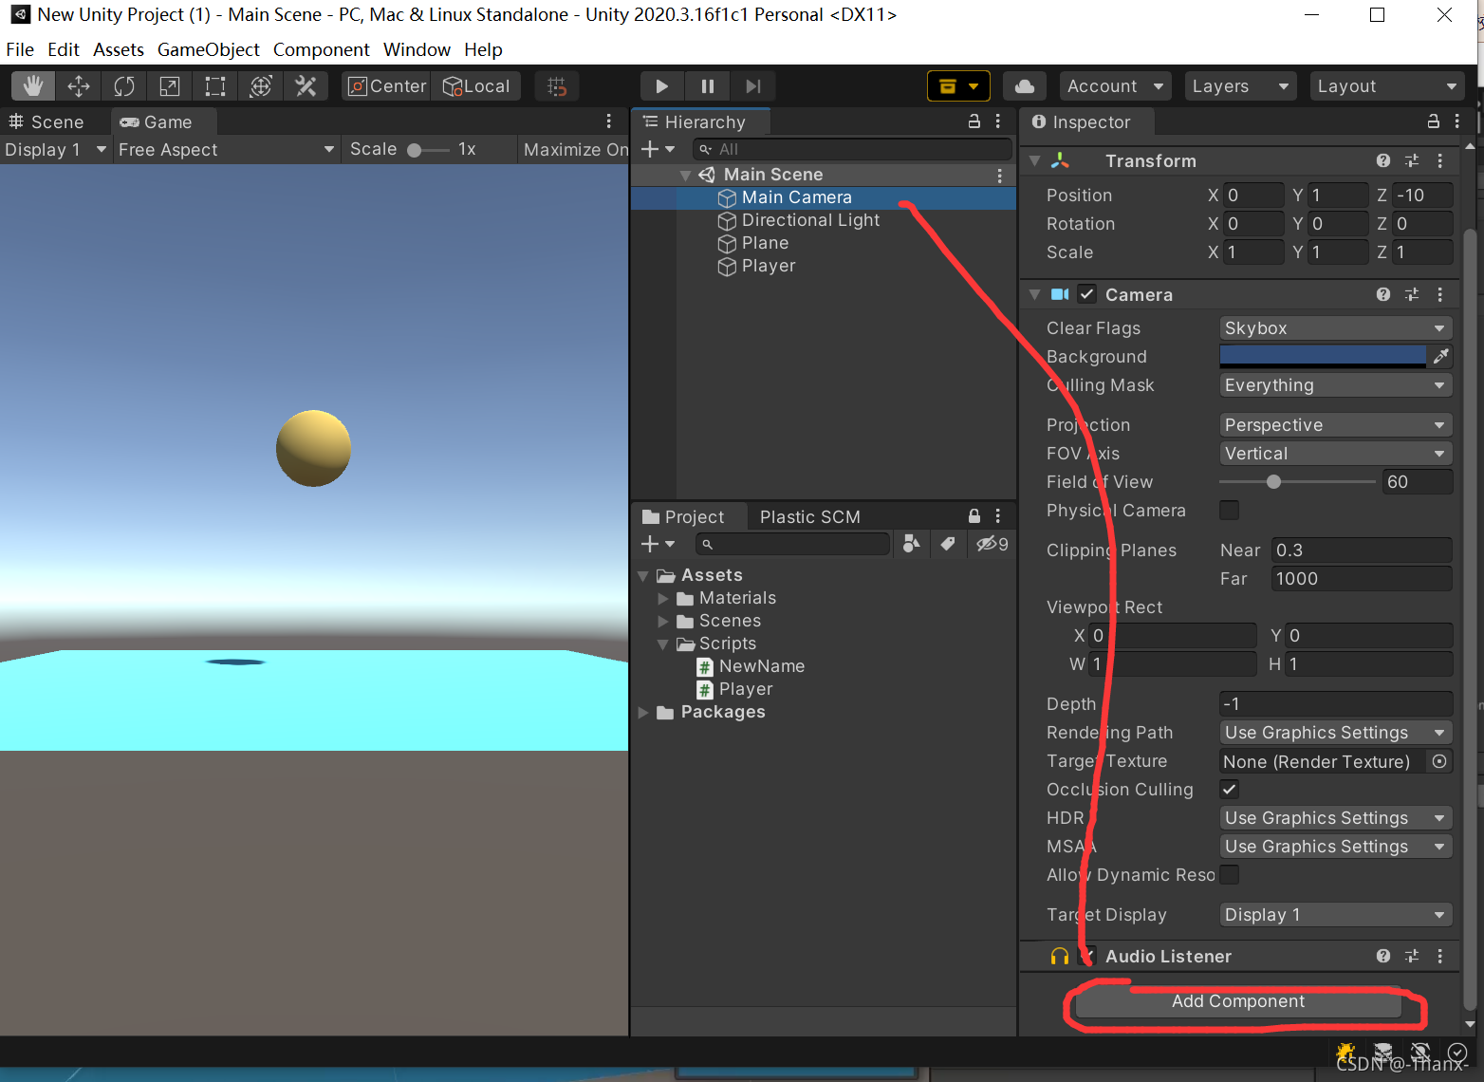Open Free Aspect dropdown
The image size is (1484, 1082).
click(226, 149)
